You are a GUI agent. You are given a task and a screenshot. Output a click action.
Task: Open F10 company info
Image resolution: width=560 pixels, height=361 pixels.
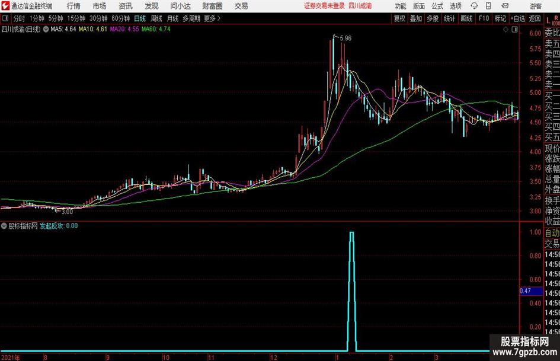coord(484,18)
